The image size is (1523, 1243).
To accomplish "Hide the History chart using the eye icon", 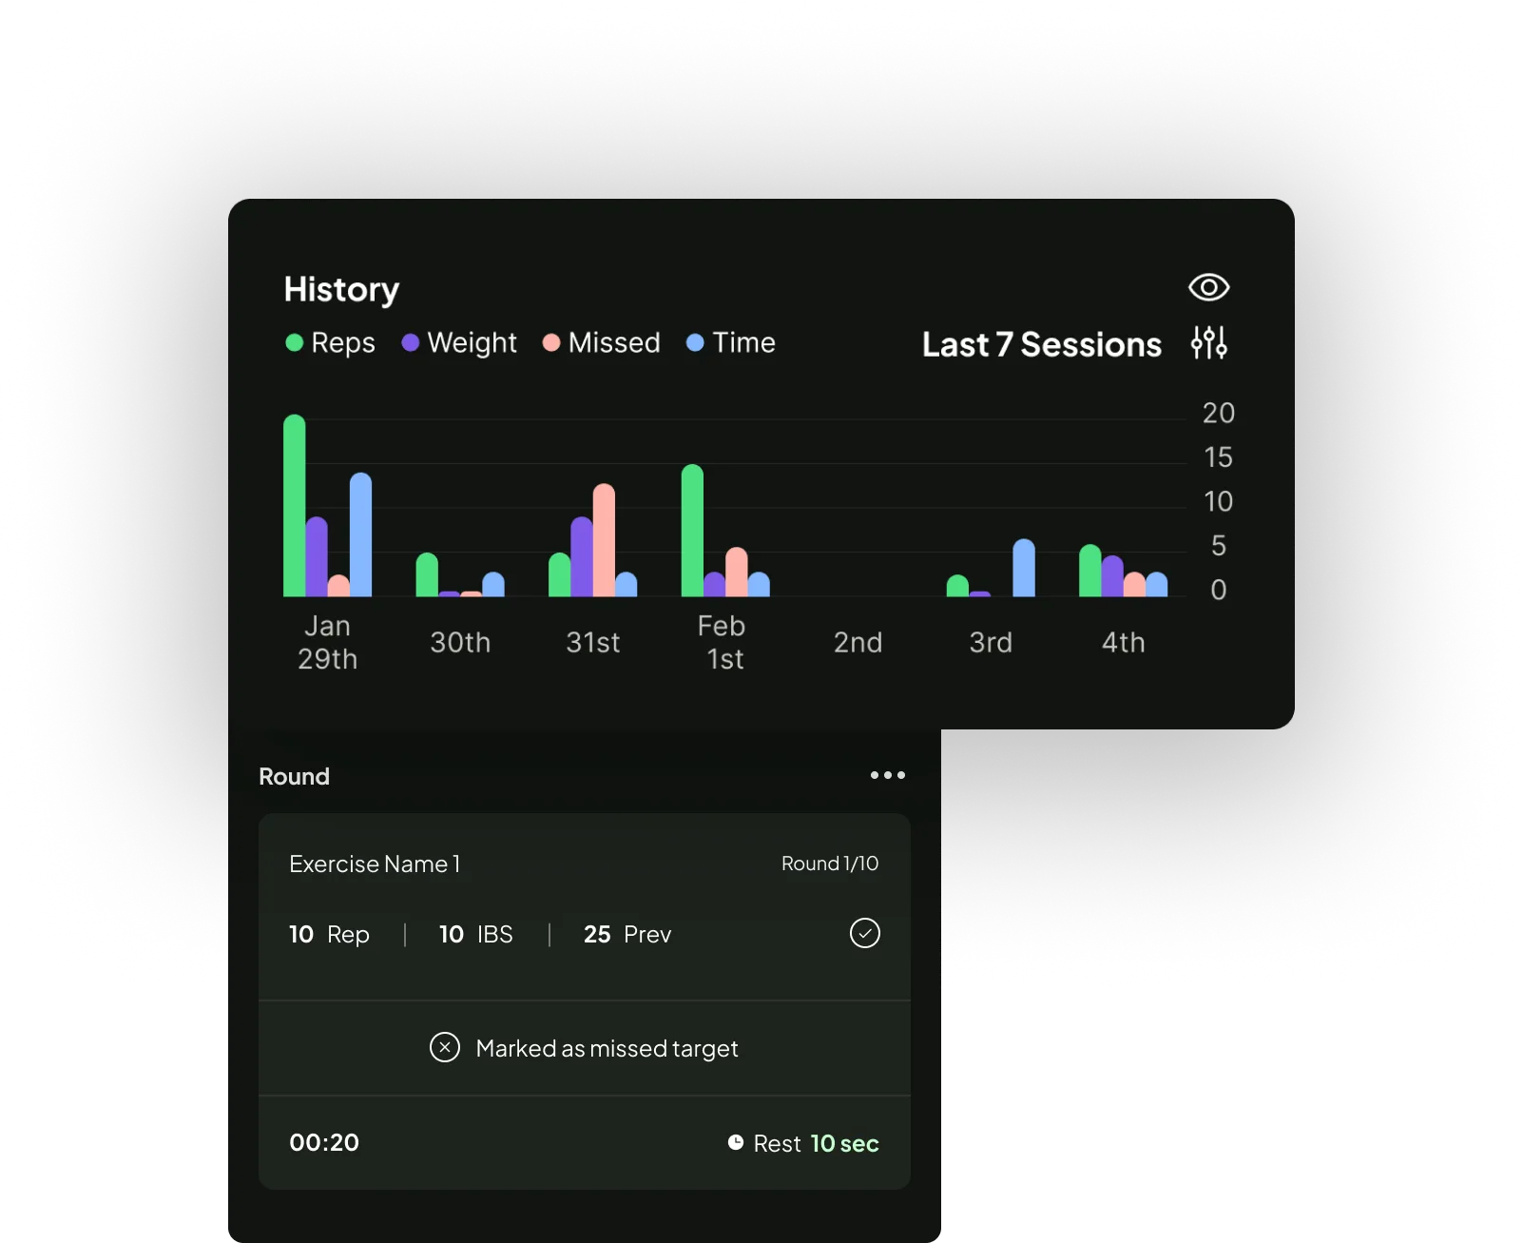I will click(1208, 286).
